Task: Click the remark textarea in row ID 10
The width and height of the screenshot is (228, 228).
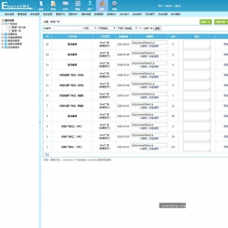Action: pyautogui.click(x=197, y=95)
